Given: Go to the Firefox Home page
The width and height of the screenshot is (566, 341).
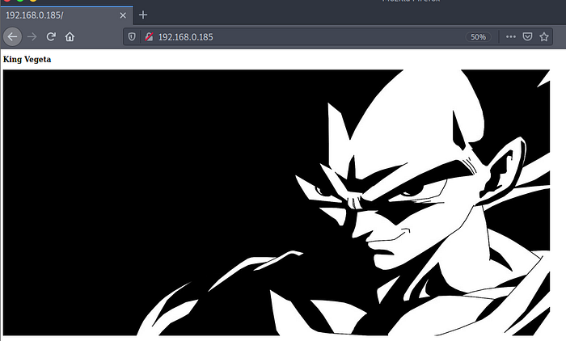Looking at the screenshot, I should click(70, 36).
